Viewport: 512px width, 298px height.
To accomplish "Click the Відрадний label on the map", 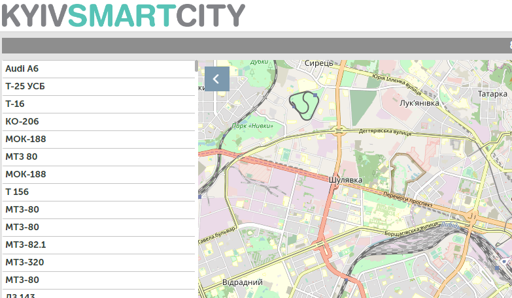I will pyautogui.click(x=243, y=282).
